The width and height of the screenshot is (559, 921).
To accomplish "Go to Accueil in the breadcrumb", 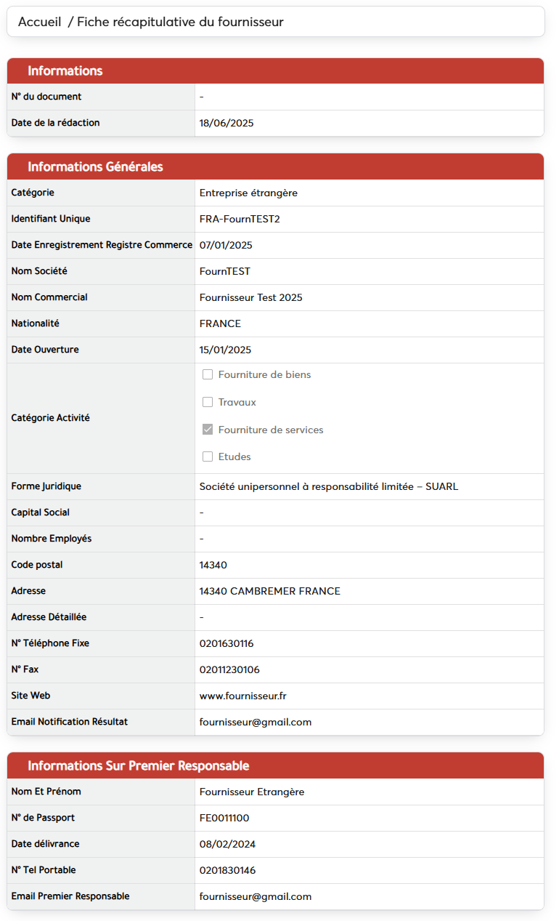I will 39,22.
